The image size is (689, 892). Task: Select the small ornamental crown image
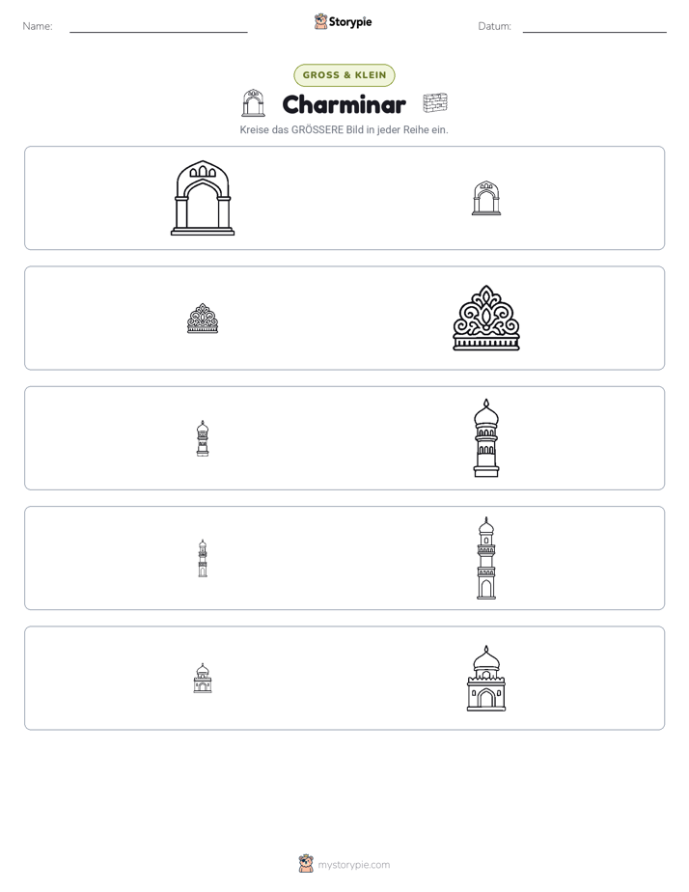[203, 319]
